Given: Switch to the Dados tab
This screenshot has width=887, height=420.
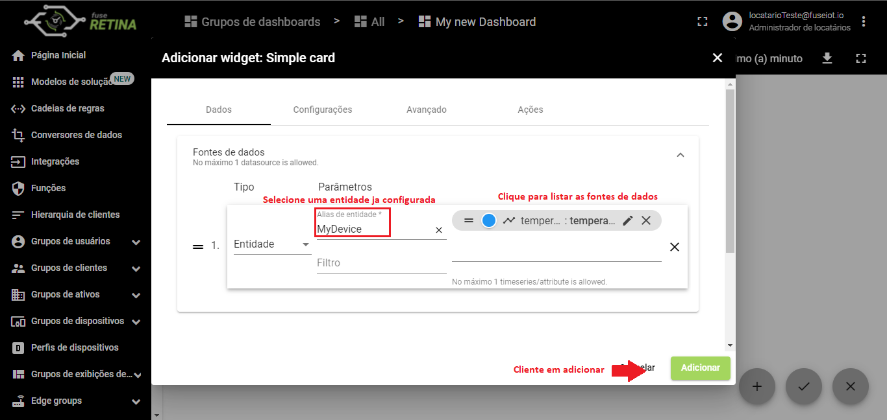Looking at the screenshot, I should [x=219, y=110].
